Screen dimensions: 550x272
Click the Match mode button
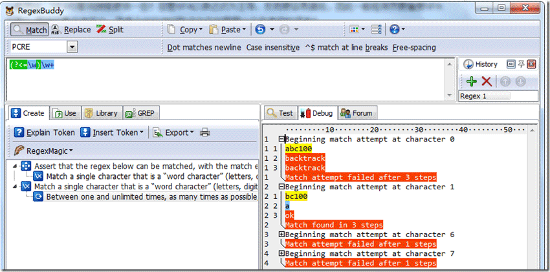coord(30,30)
